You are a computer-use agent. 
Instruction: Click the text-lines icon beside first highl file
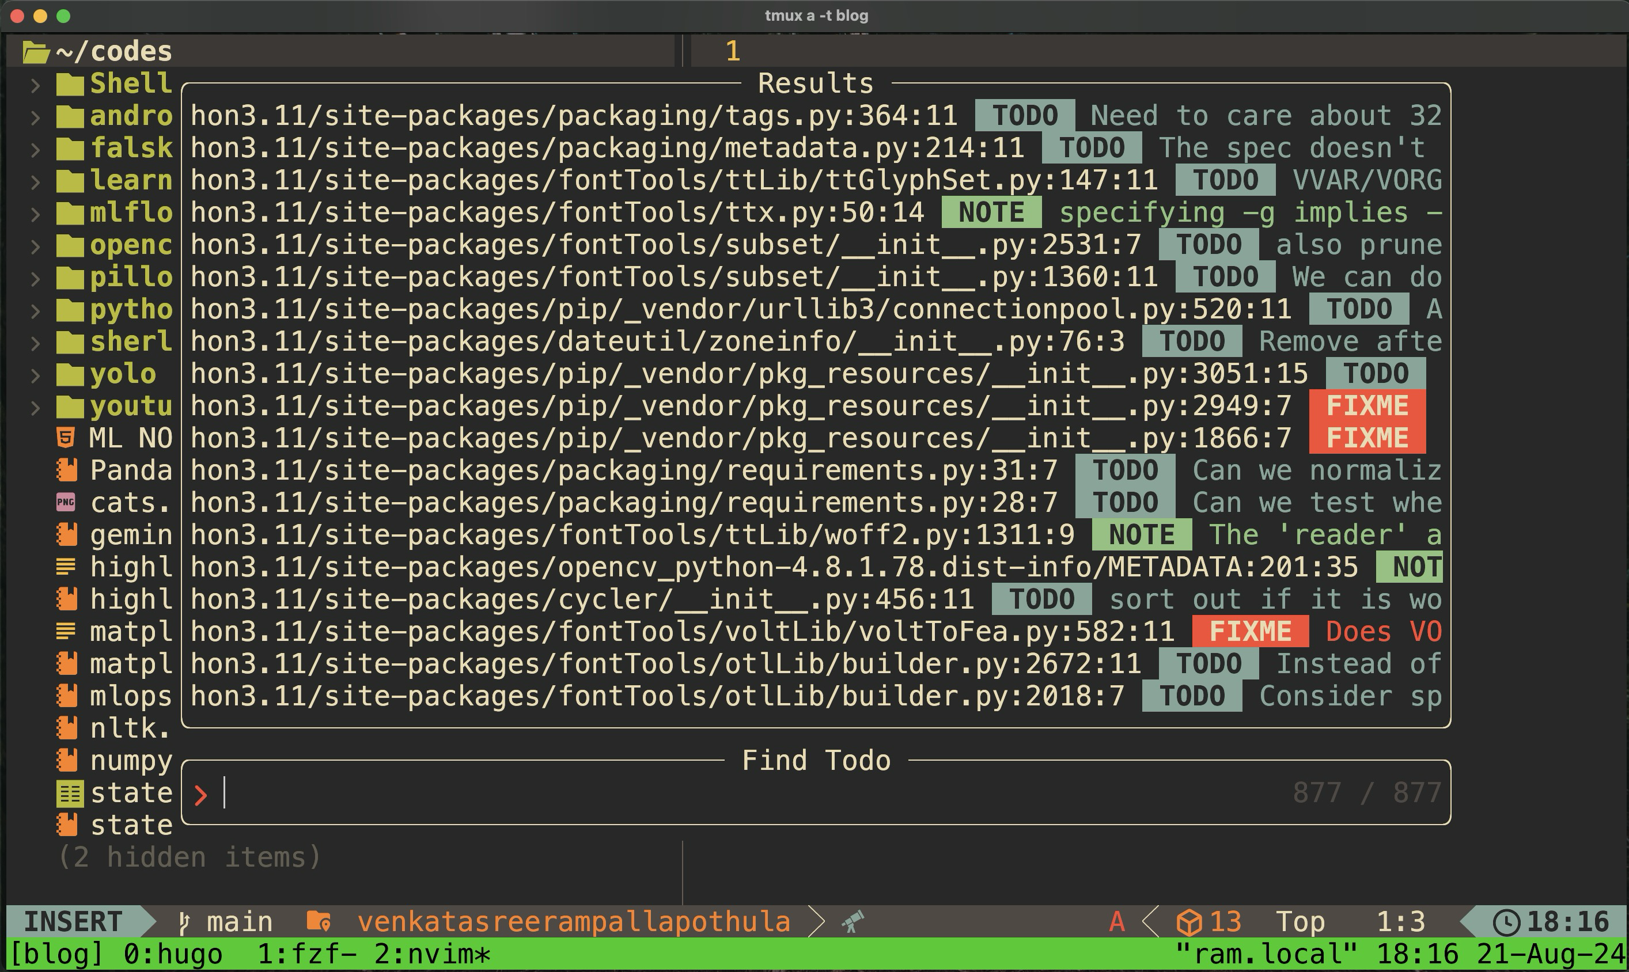[x=66, y=567]
